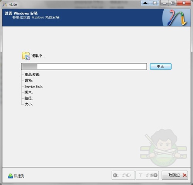Click the 複製中... status text
Viewport: 193px width, 185px height.
38,56
